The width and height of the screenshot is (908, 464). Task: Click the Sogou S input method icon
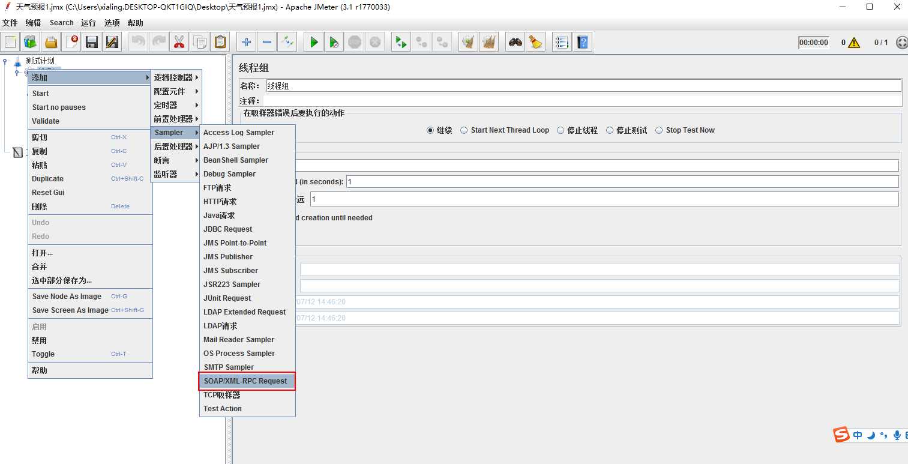pos(842,435)
